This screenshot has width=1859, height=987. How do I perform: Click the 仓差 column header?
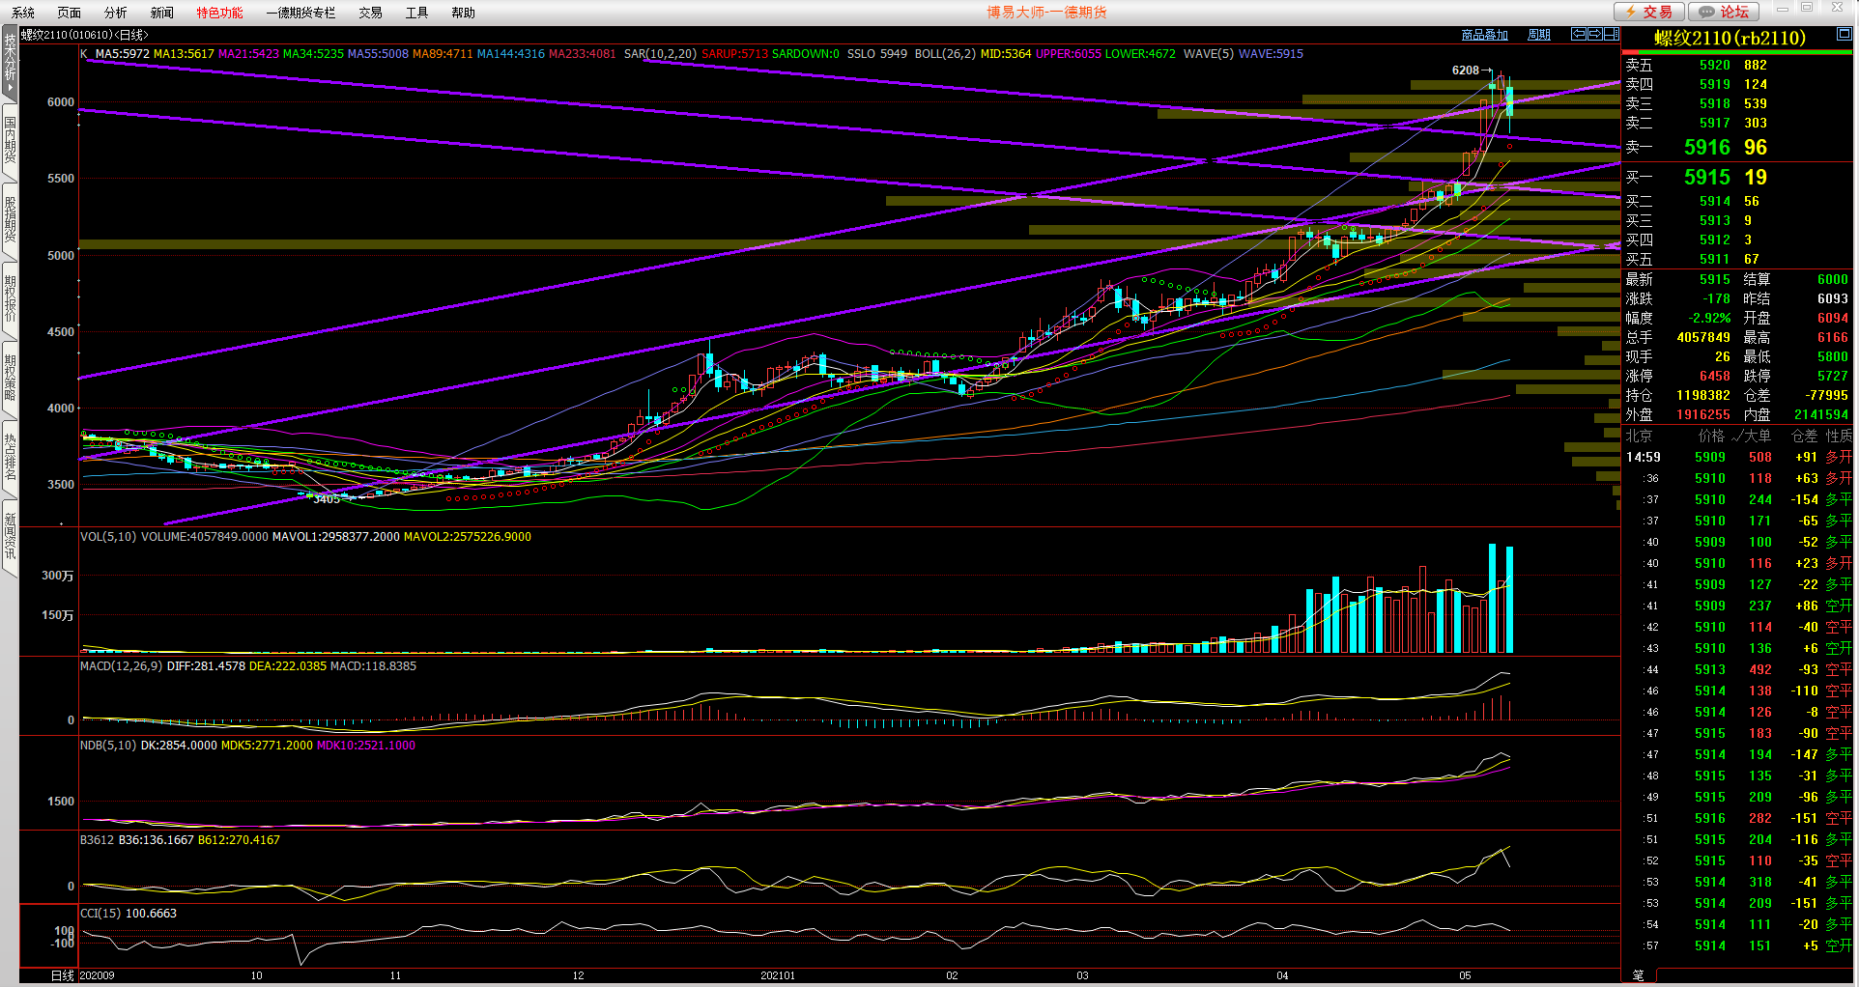(1805, 437)
